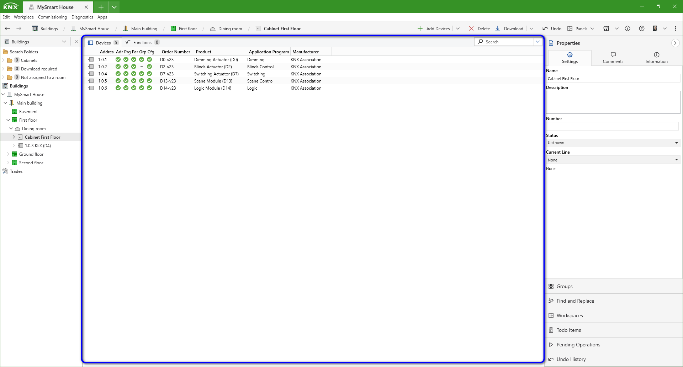Navigate back with the left arrow
683x367 pixels.
pos(7,28)
